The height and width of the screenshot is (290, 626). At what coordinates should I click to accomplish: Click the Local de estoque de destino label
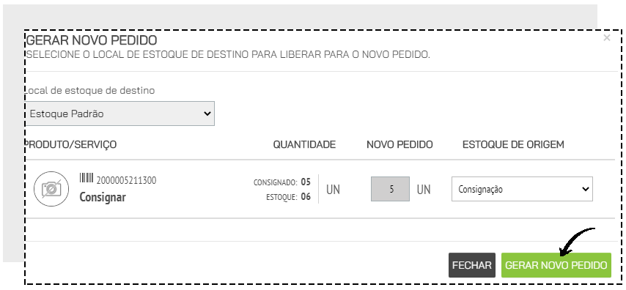click(90, 91)
